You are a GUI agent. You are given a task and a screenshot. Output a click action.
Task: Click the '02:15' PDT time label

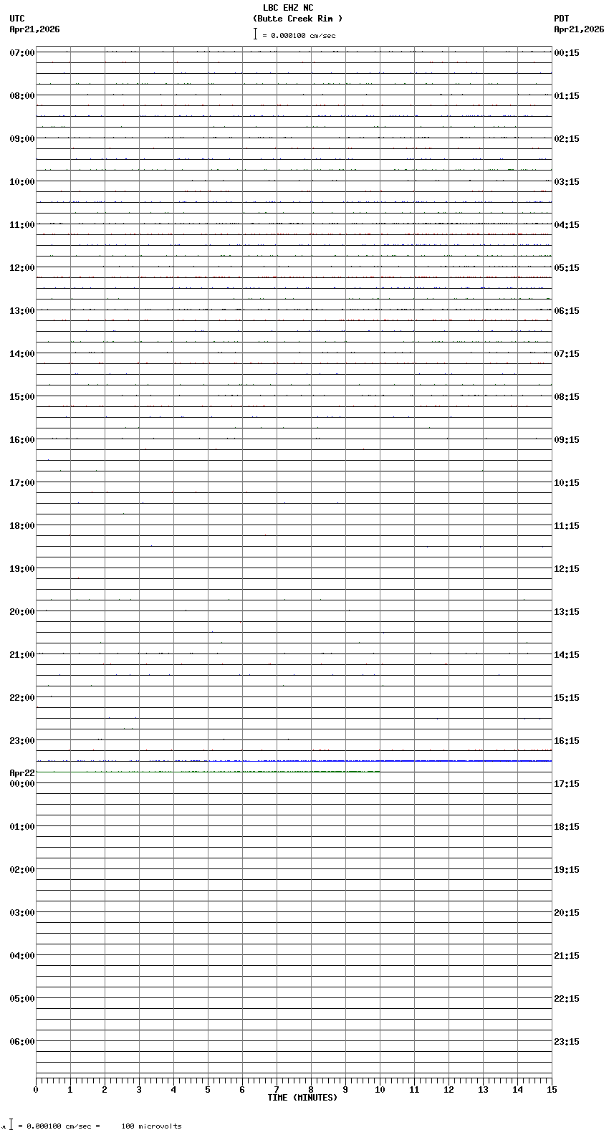[567, 139]
